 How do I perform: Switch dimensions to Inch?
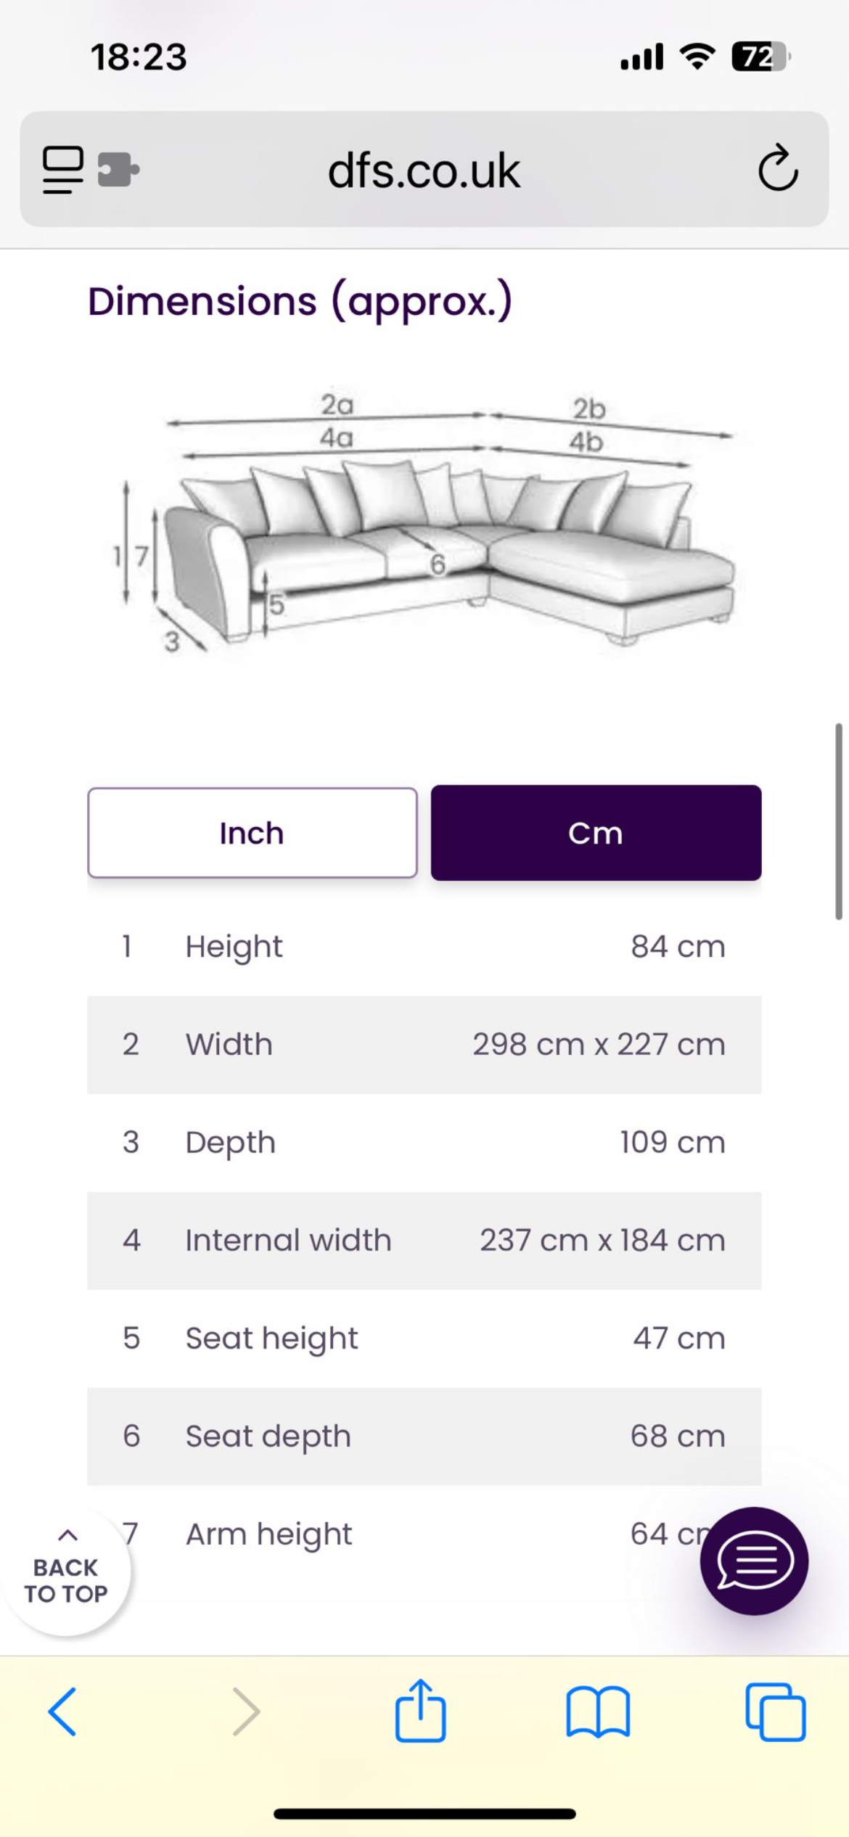click(252, 833)
